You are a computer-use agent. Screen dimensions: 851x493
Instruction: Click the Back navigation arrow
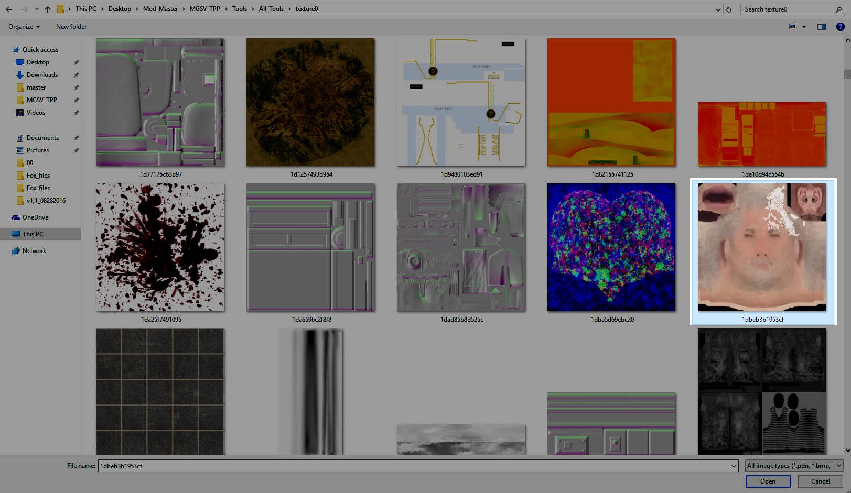(x=9, y=9)
